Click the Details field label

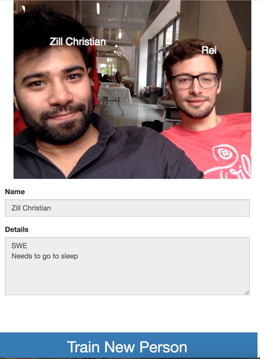17,229
